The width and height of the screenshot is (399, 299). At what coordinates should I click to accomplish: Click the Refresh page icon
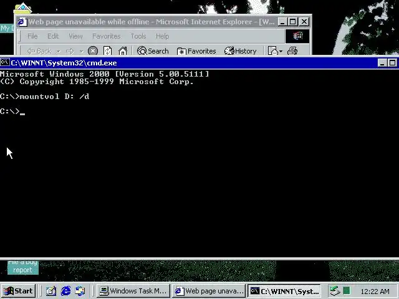point(107,51)
